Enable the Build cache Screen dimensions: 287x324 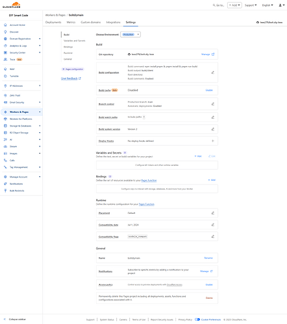(x=209, y=90)
